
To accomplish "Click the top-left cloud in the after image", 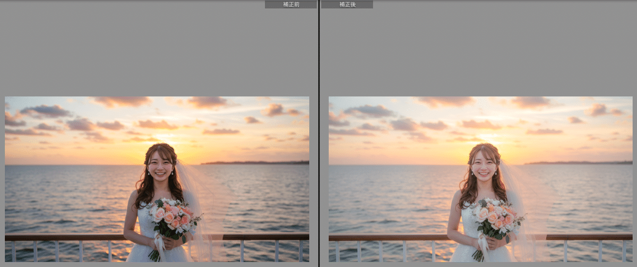I will tap(368, 111).
